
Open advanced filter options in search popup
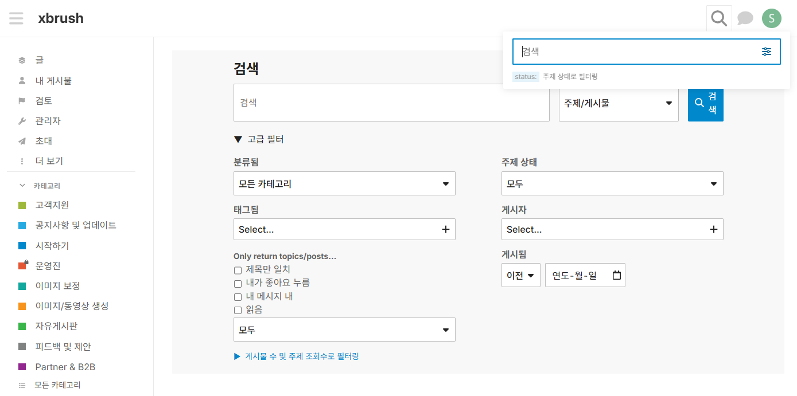tap(767, 51)
